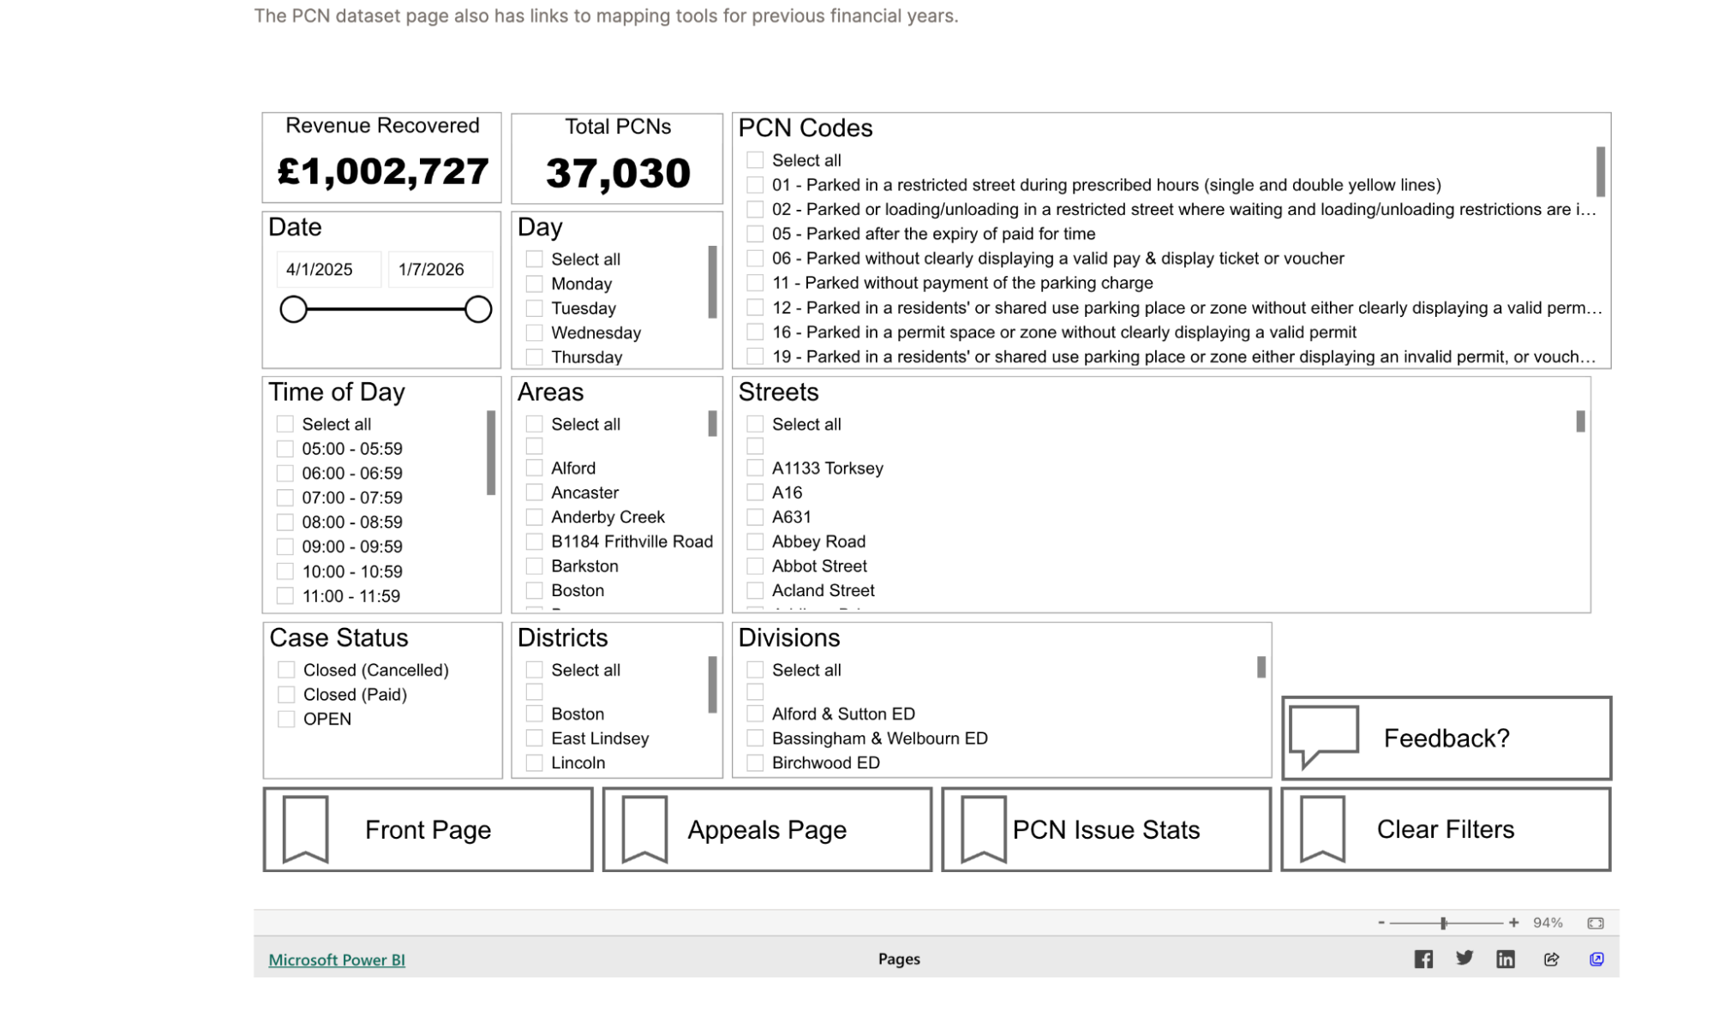Click the zoom level slider handle
This screenshot has width=1713, height=1016.
1443,923
